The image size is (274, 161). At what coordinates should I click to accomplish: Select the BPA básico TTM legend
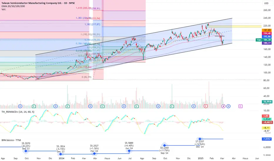point(11,140)
